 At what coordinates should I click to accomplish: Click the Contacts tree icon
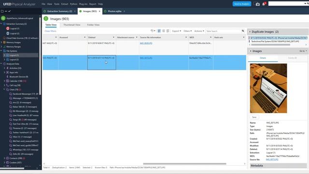(8, 158)
